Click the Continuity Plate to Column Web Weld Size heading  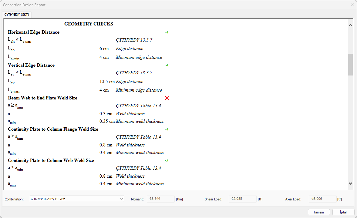(x=51, y=160)
